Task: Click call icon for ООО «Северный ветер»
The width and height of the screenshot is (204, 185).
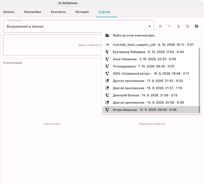Action: (107, 74)
